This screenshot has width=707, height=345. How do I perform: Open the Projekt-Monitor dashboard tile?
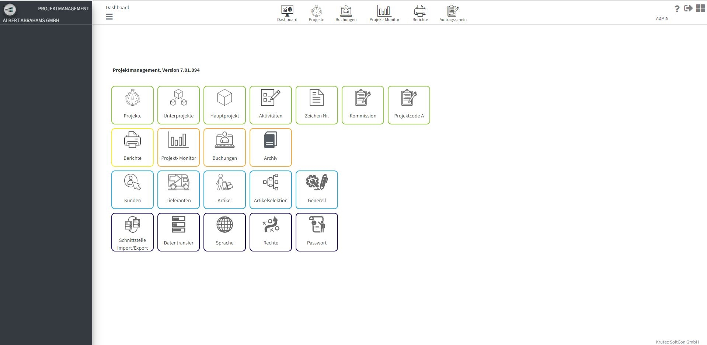pyautogui.click(x=178, y=147)
